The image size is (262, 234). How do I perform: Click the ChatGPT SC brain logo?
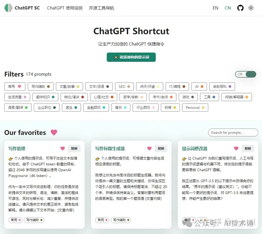(x=8, y=8)
